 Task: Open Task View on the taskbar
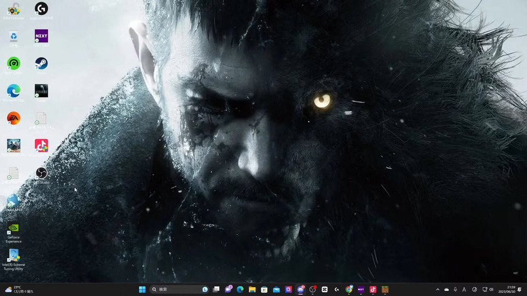pos(216,289)
